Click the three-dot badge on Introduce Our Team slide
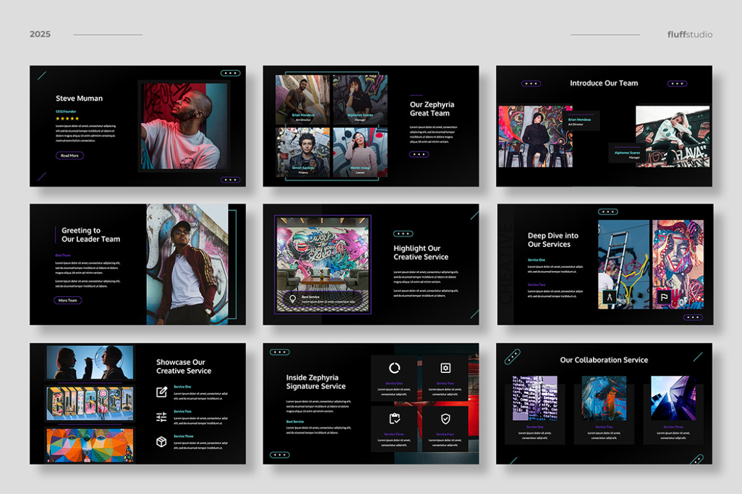Image resolution: width=742 pixels, height=494 pixels. coord(530,82)
